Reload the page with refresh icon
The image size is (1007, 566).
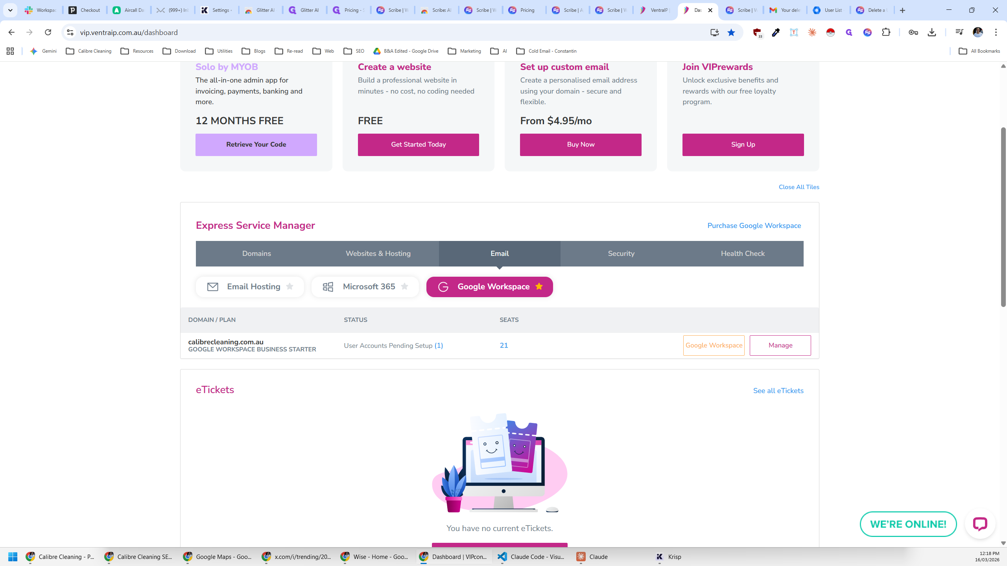48,33
